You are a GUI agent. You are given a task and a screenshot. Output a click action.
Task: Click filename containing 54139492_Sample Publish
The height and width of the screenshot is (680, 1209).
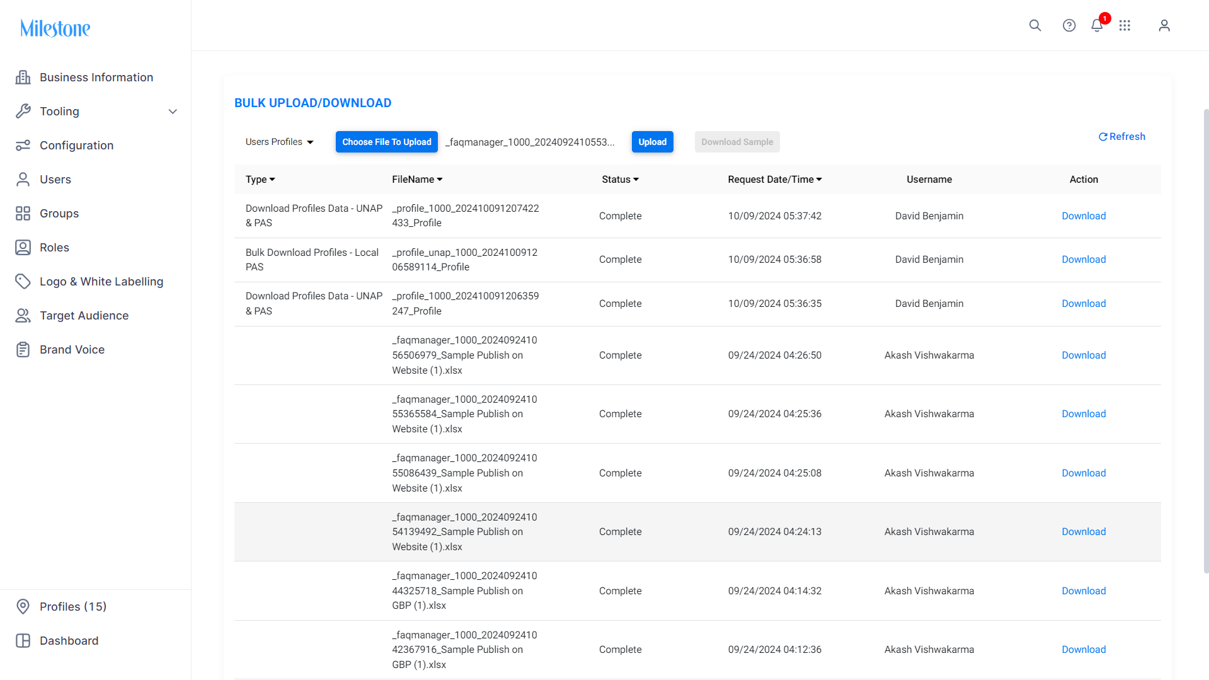click(465, 532)
